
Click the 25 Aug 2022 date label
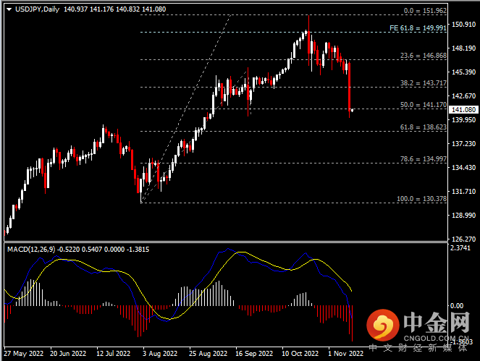click(209, 354)
